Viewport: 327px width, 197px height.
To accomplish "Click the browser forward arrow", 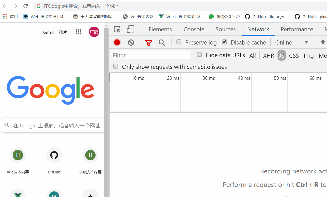I will coord(15,6).
